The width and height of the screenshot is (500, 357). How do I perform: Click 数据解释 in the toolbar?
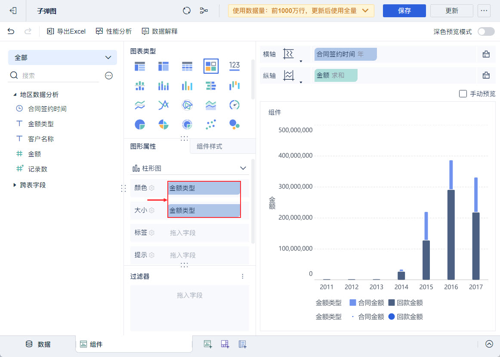[160, 31]
